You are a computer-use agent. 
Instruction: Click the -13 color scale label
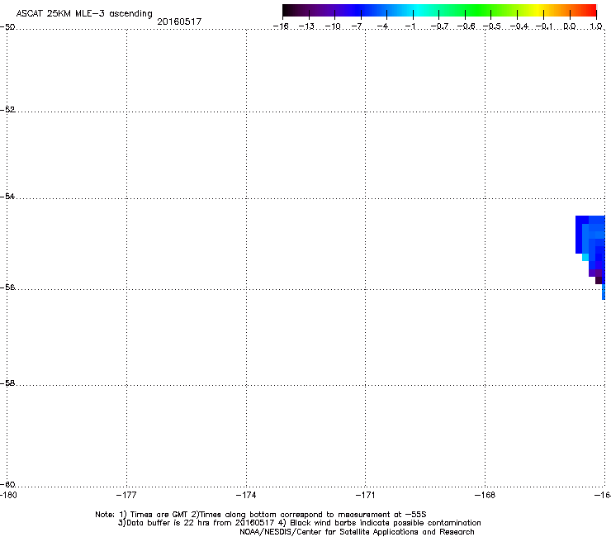click(x=306, y=26)
